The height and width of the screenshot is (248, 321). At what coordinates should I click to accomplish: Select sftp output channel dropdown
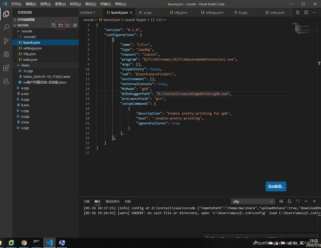(252, 201)
